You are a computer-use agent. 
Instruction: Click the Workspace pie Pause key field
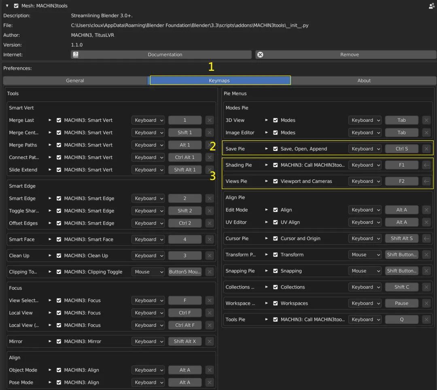point(401,303)
